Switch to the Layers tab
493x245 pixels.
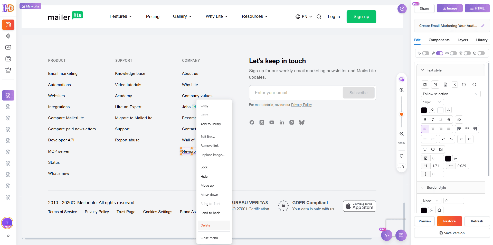(x=463, y=40)
